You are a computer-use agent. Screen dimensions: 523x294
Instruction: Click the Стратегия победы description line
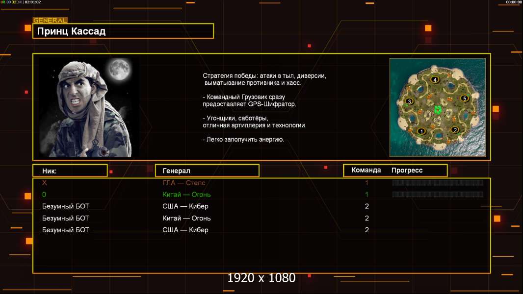[264, 76]
